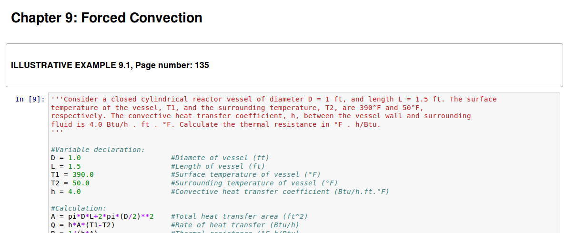Click the Calculation comment line
The width and height of the screenshot is (565, 233).
79,208
